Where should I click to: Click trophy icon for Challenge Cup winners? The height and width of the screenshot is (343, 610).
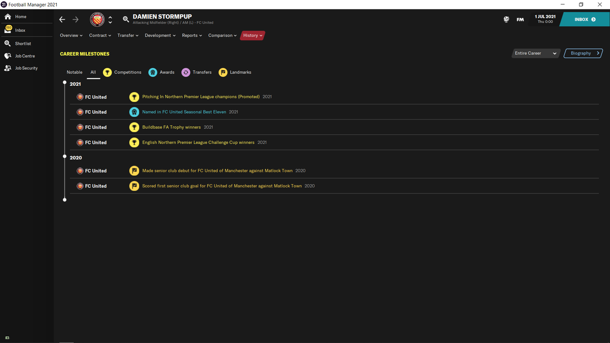point(134,142)
